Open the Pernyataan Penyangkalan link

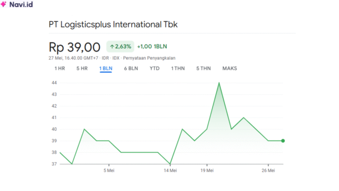click(x=149, y=58)
